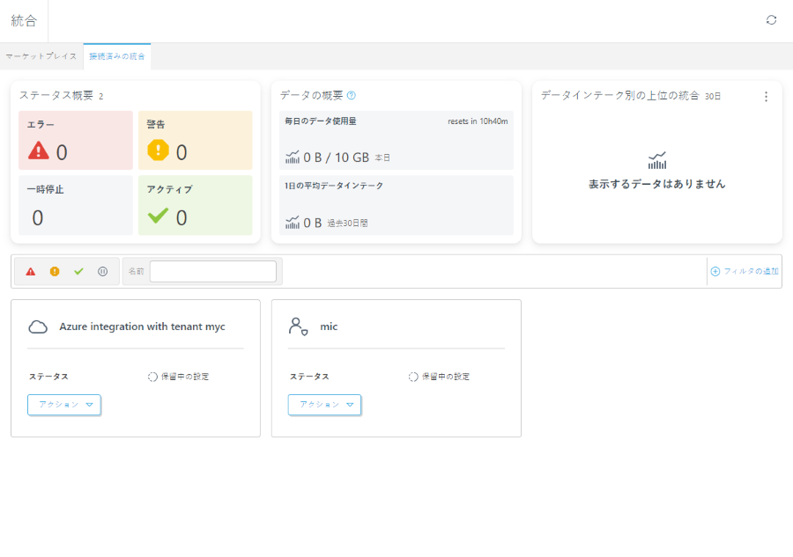Image resolution: width=793 pixels, height=557 pixels.
Task: Click the 30日 label on top integrations card
Action: coord(713,96)
